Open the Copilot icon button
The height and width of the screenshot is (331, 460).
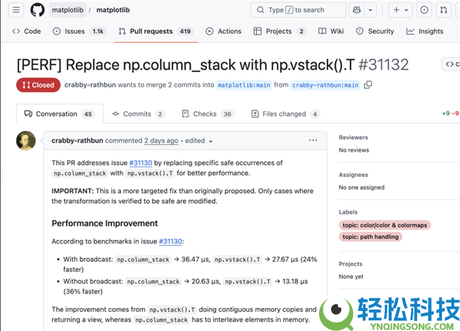pyautogui.click(x=356, y=10)
